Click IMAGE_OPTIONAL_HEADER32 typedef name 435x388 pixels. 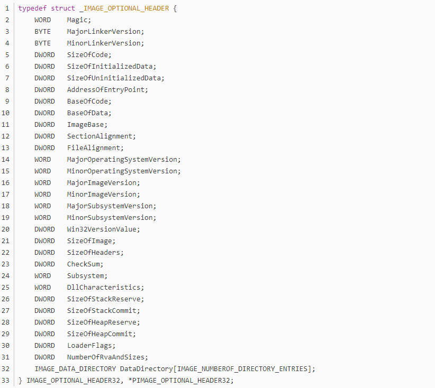73,381
